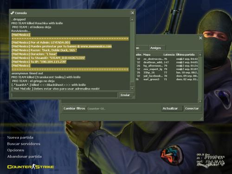Open the Cambiar filtros options
This screenshot has height=174, width=232.
pyautogui.click(x=74, y=109)
